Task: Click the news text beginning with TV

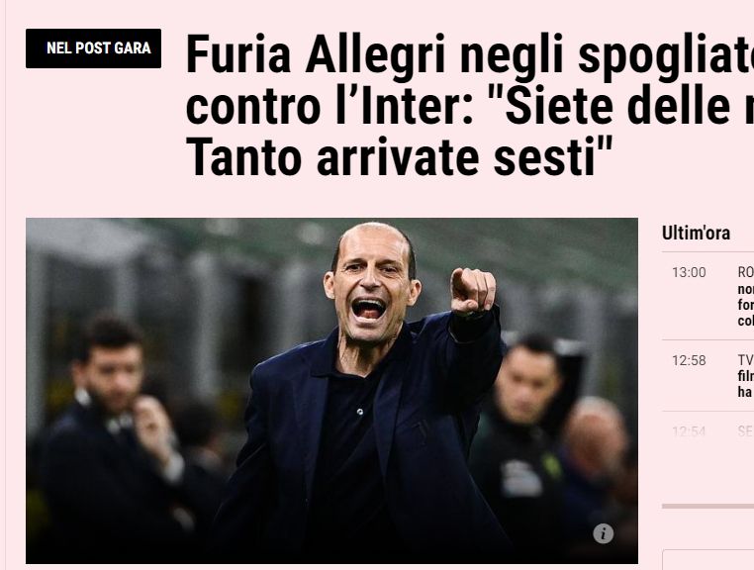Action: tap(746, 376)
